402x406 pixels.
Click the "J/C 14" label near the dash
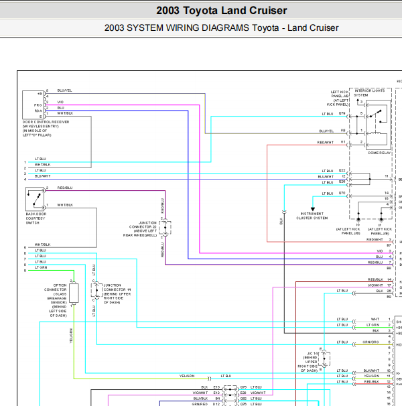coord(312,354)
